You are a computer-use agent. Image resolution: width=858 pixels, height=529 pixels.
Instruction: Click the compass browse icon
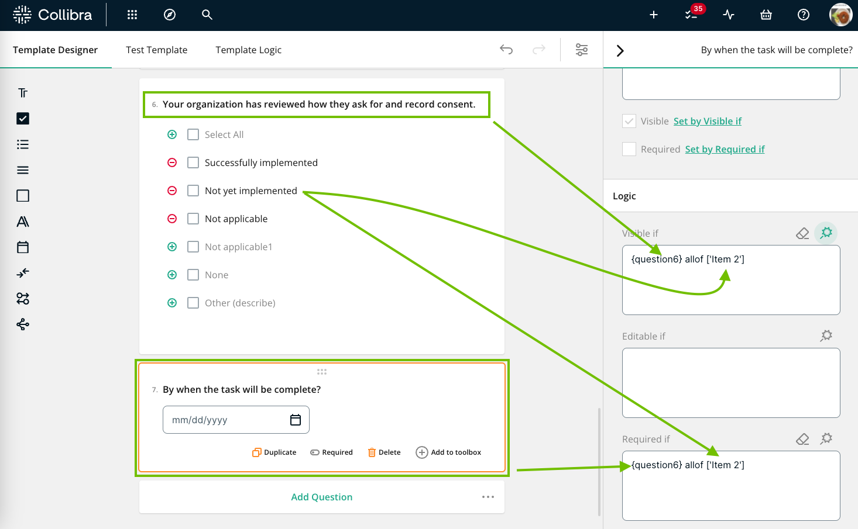170,15
